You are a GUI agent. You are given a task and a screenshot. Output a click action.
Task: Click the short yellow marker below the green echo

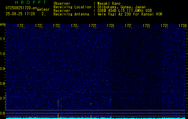pos(91,117)
